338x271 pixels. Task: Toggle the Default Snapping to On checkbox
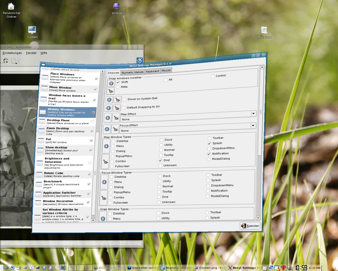[124, 108]
